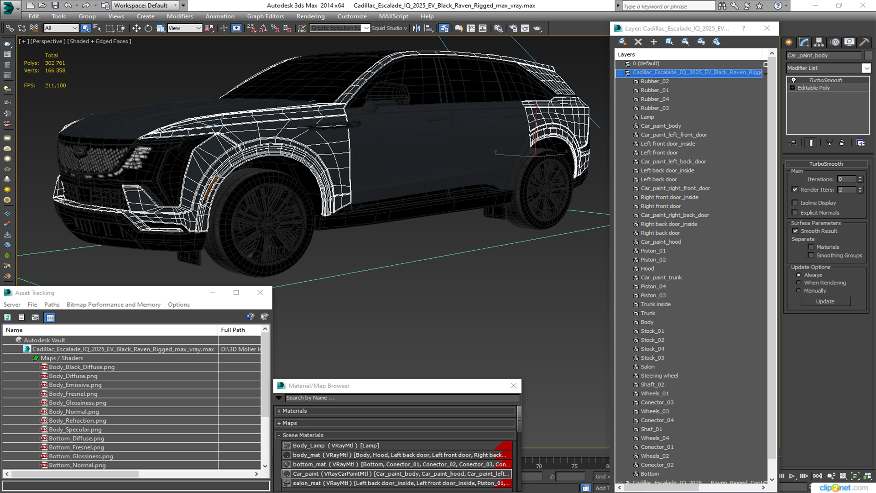Click Add Selected Objects plus icon

(x=654, y=42)
